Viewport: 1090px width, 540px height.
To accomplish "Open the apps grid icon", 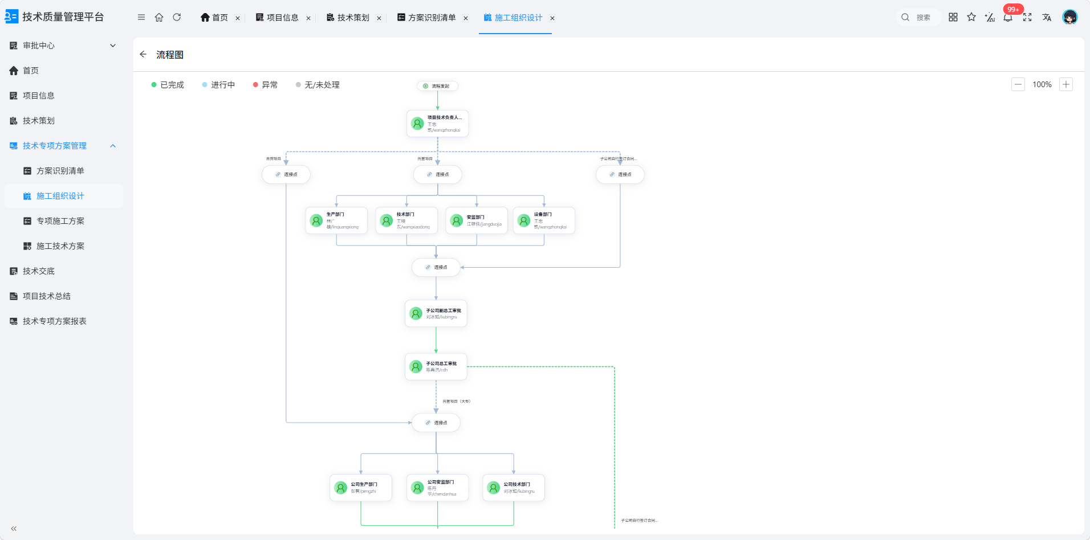I will click(x=953, y=17).
